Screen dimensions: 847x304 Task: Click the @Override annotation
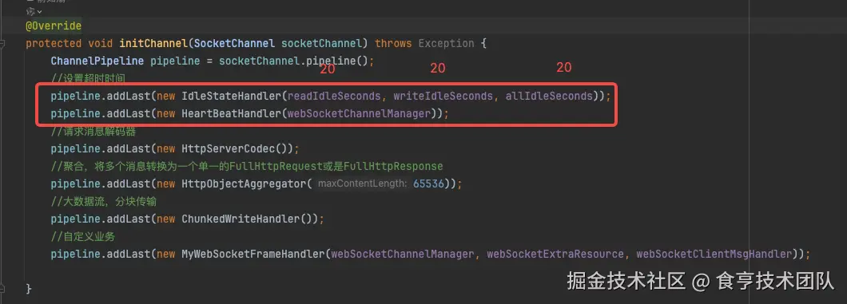[54, 26]
